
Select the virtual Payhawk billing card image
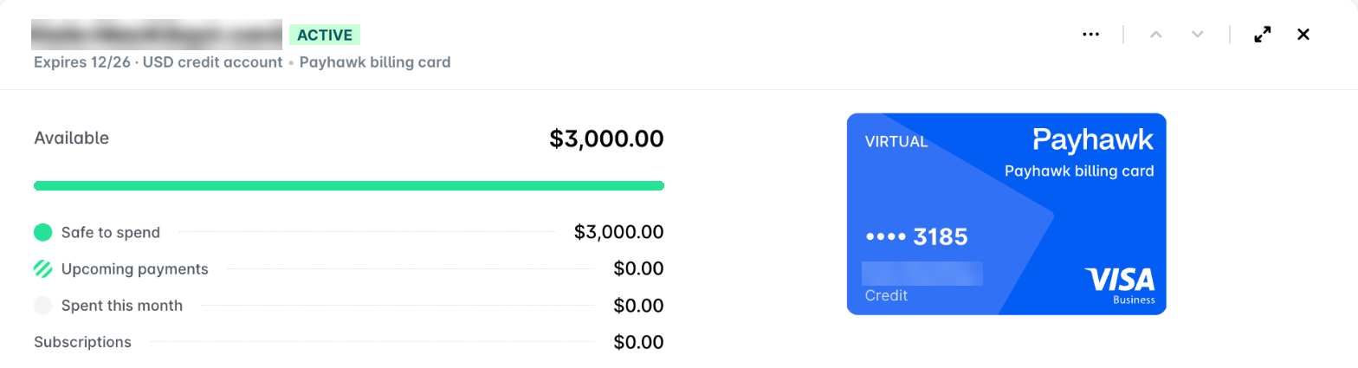[x=1006, y=214]
